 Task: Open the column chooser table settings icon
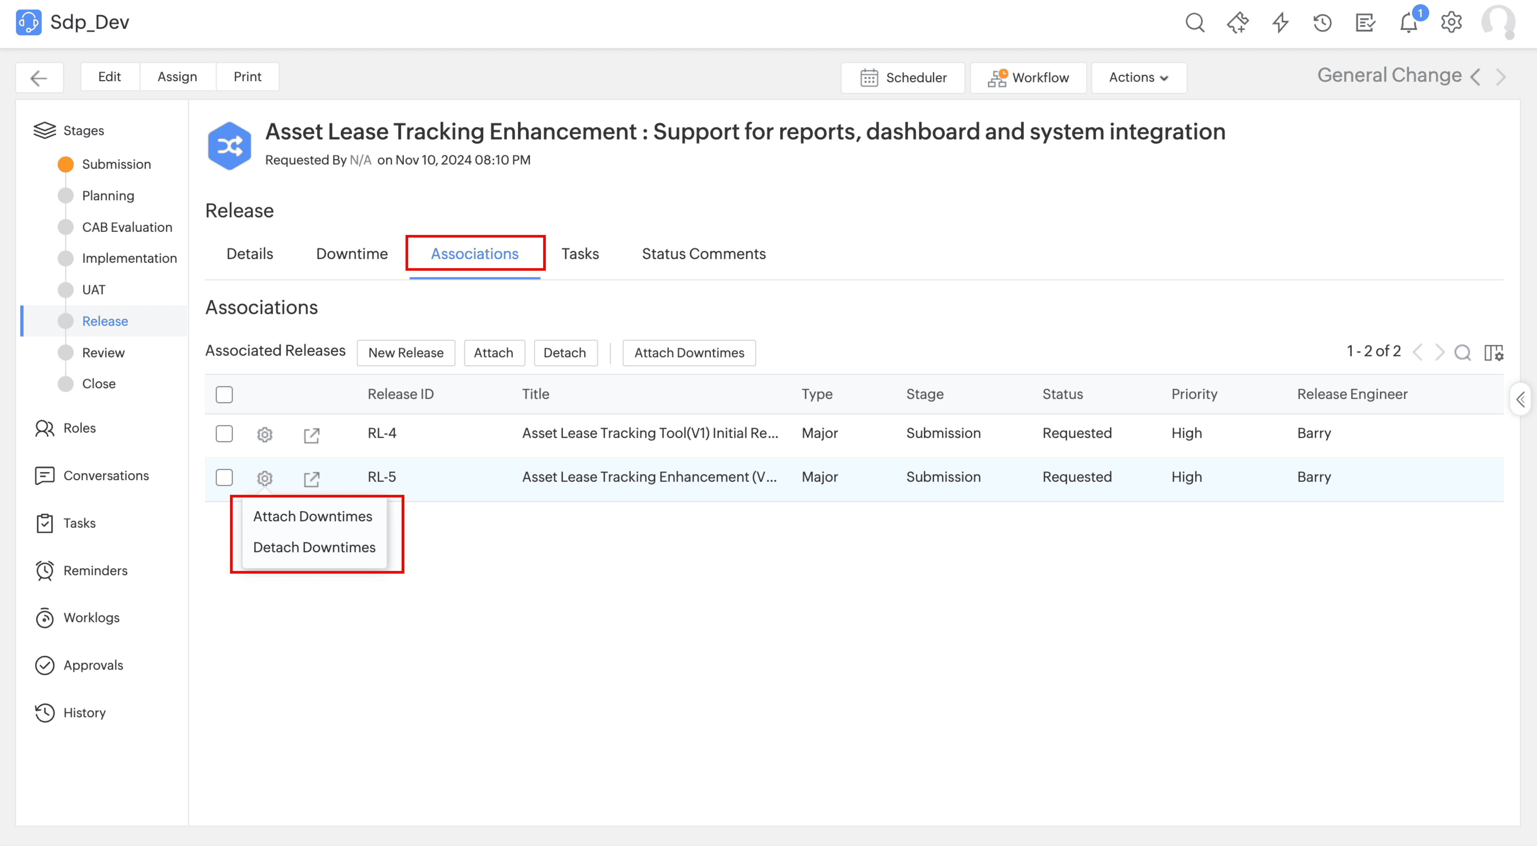pyautogui.click(x=1493, y=353)
